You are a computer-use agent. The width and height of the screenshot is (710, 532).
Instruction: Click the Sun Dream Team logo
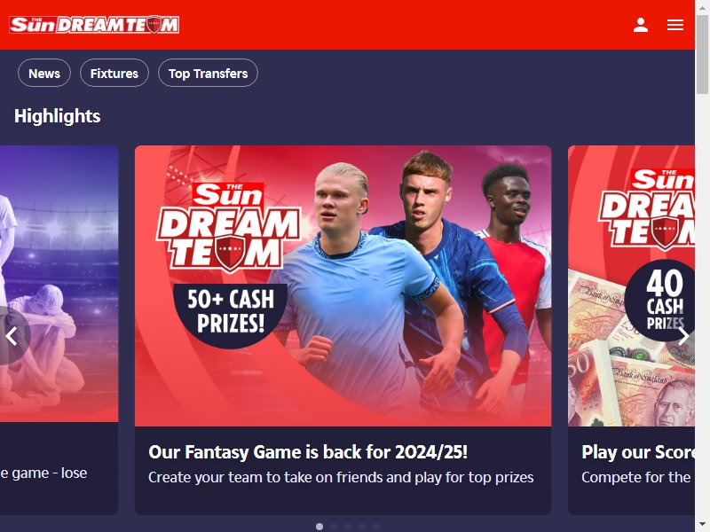point(94,25)
